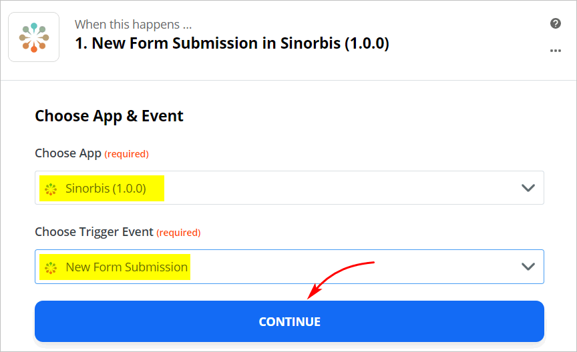Click the Sinorbis app logo in step header
The image size is (577, 352).
[x=33, y=37]
